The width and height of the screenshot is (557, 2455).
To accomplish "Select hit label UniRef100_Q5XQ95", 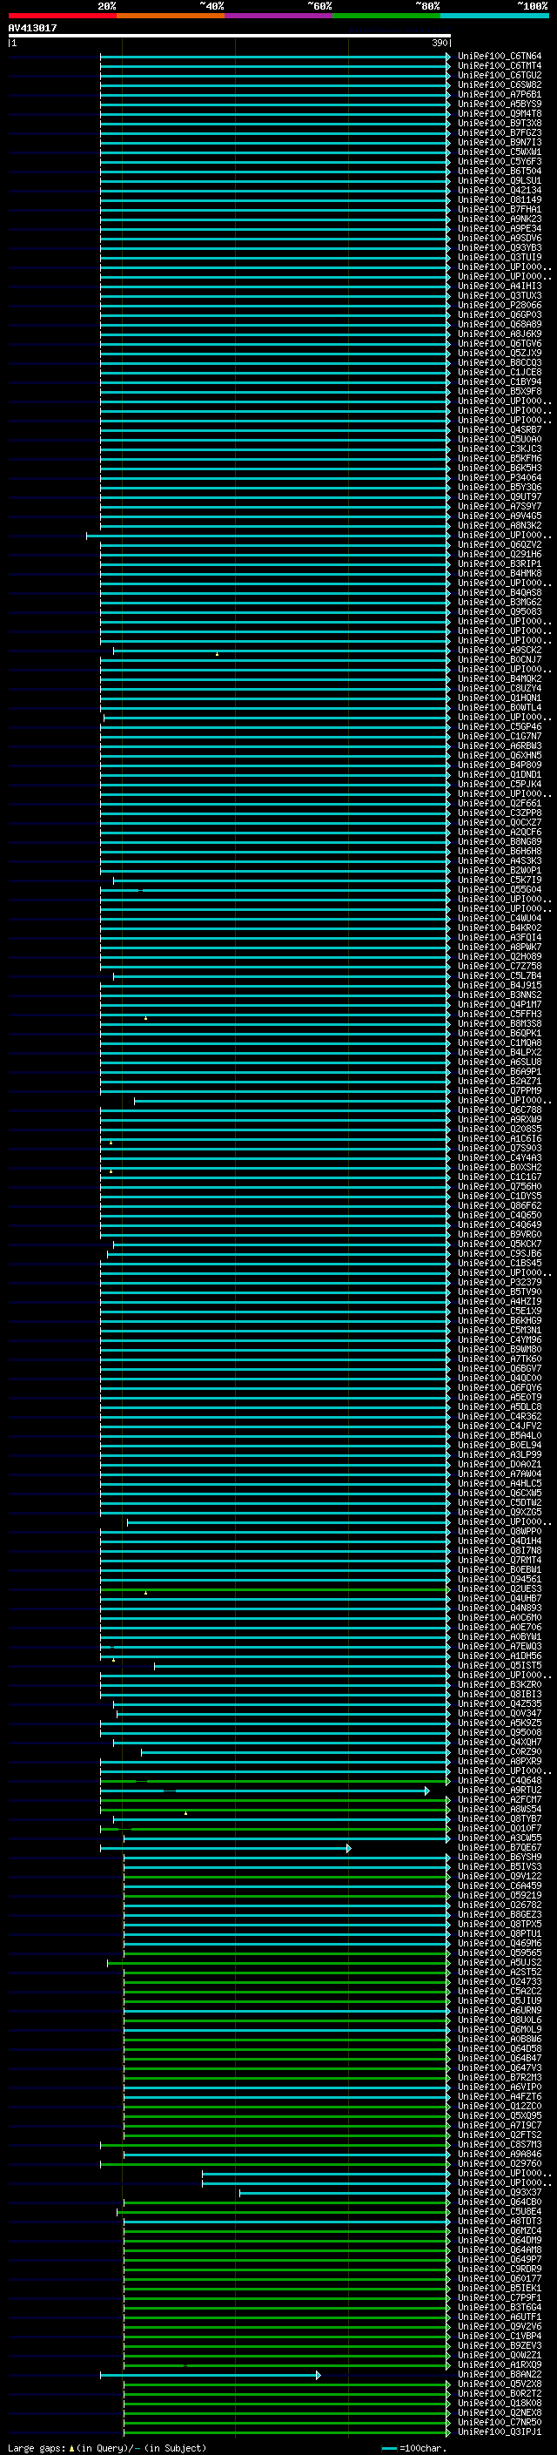I will 500,2115.
